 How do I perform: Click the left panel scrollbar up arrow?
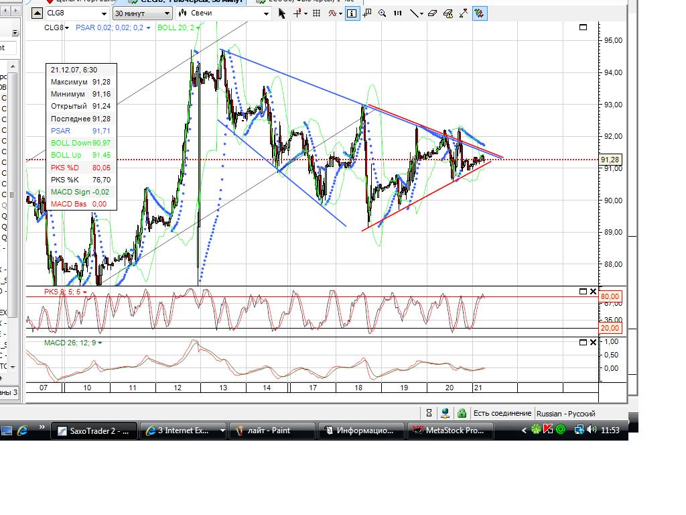coord(13,66)
